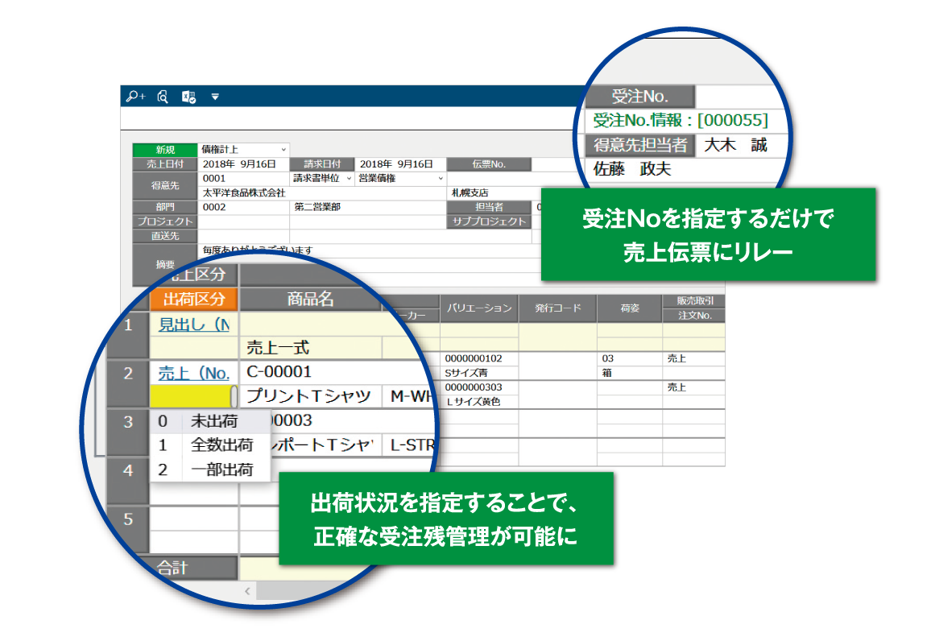Click the 得意先 code field 0001

click(x=243, y=178)
